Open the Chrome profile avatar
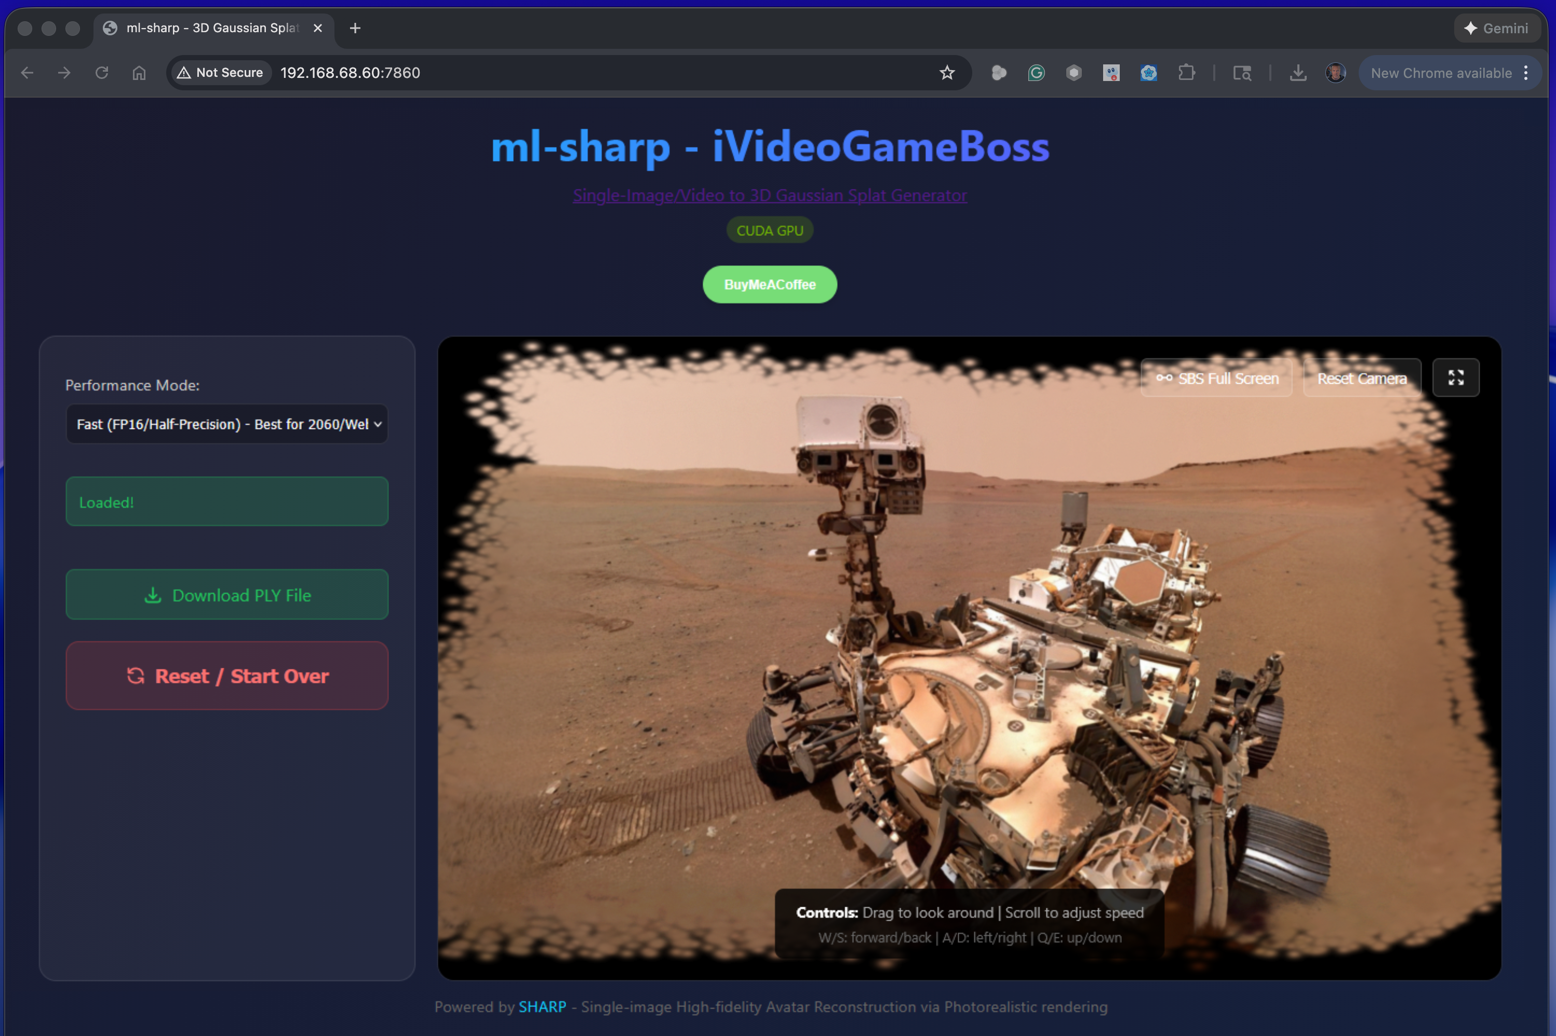Viewport: 1556px width, 1036px height. 1335,73
